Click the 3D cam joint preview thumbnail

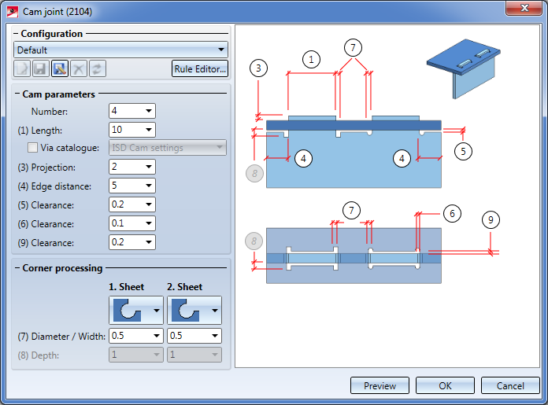pyautogui.click(x=464, y=68)
